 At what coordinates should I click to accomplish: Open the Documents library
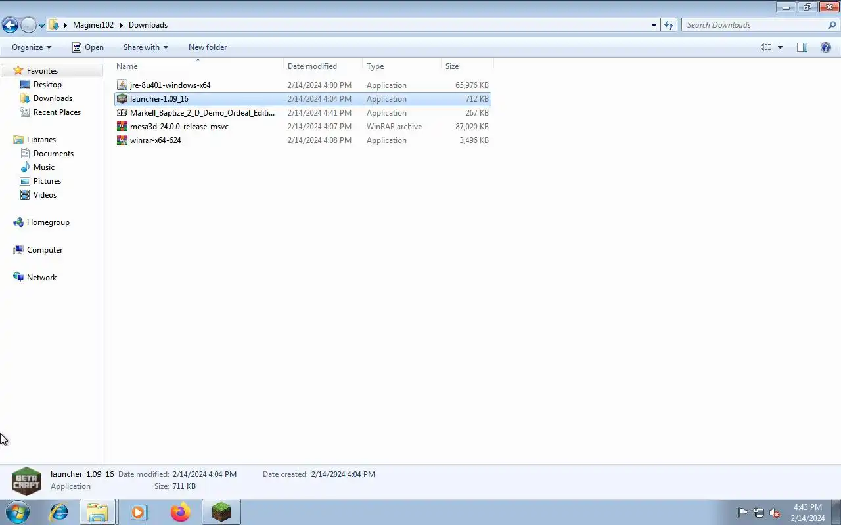[x=53, y=154]
